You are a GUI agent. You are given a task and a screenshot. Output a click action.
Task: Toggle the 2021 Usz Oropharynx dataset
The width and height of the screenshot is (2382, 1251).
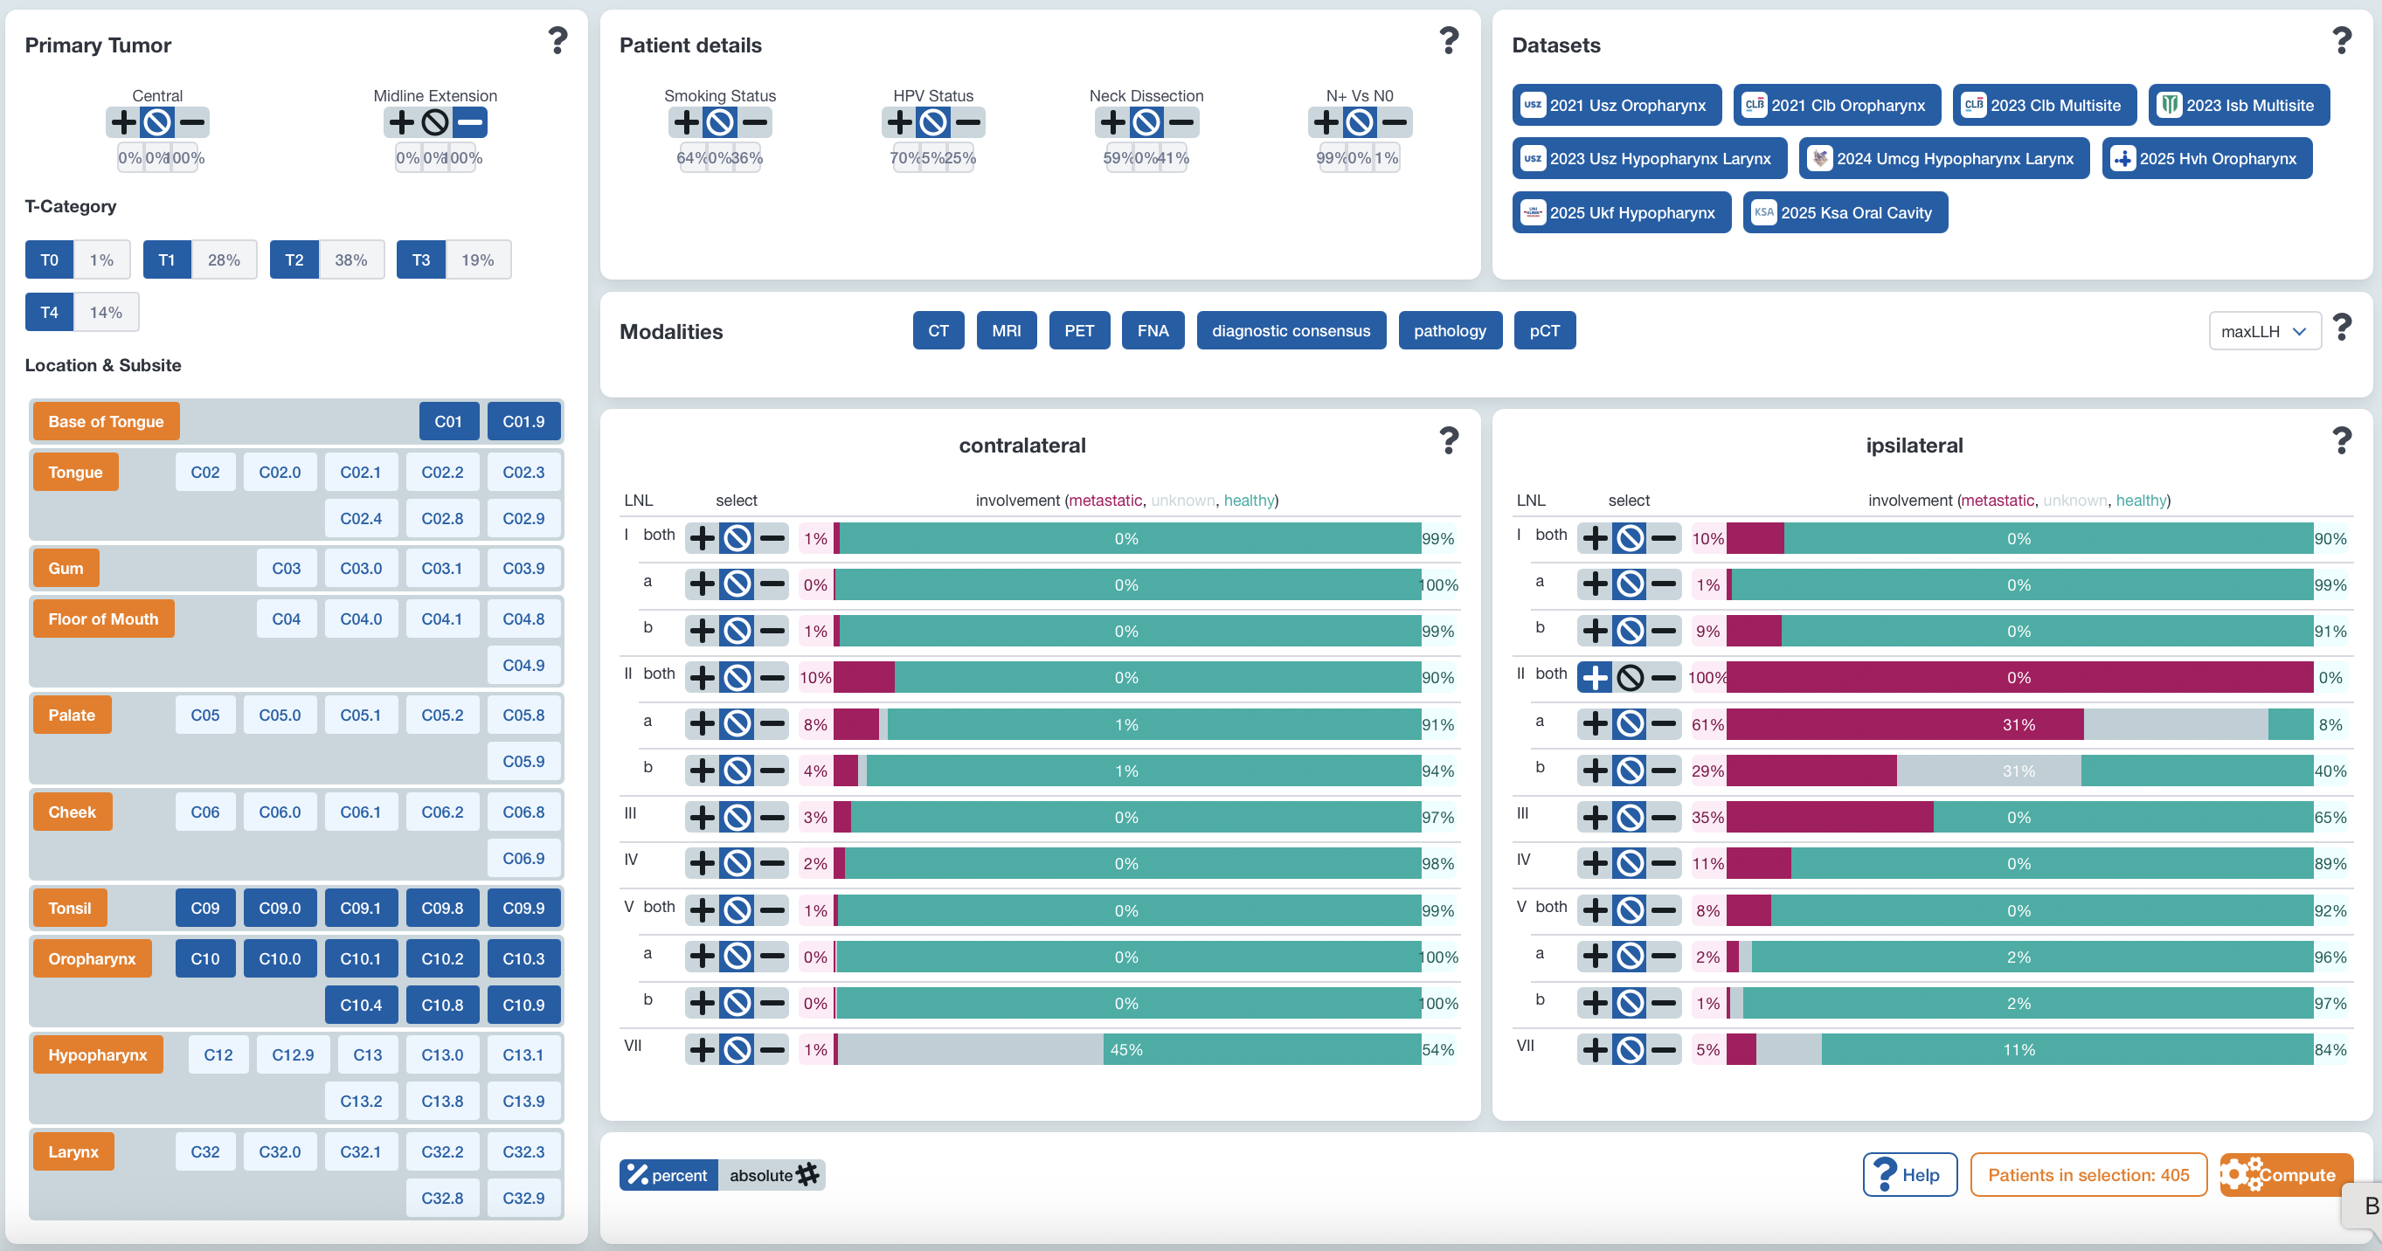tap(1616, 106)
